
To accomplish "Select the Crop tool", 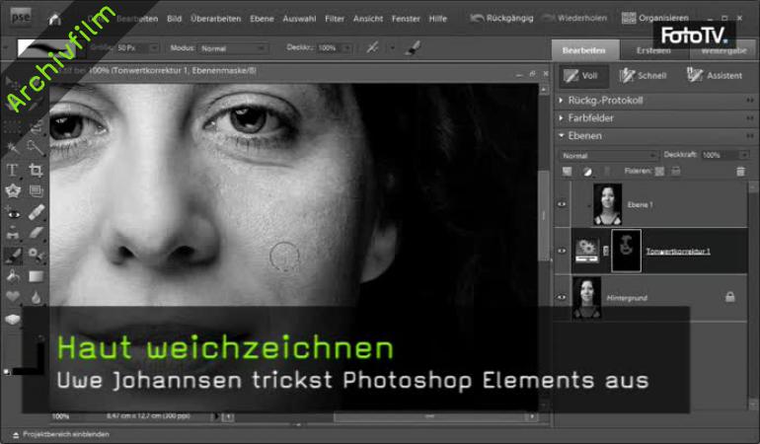I will pyautogui.click(x=36, y=170).
